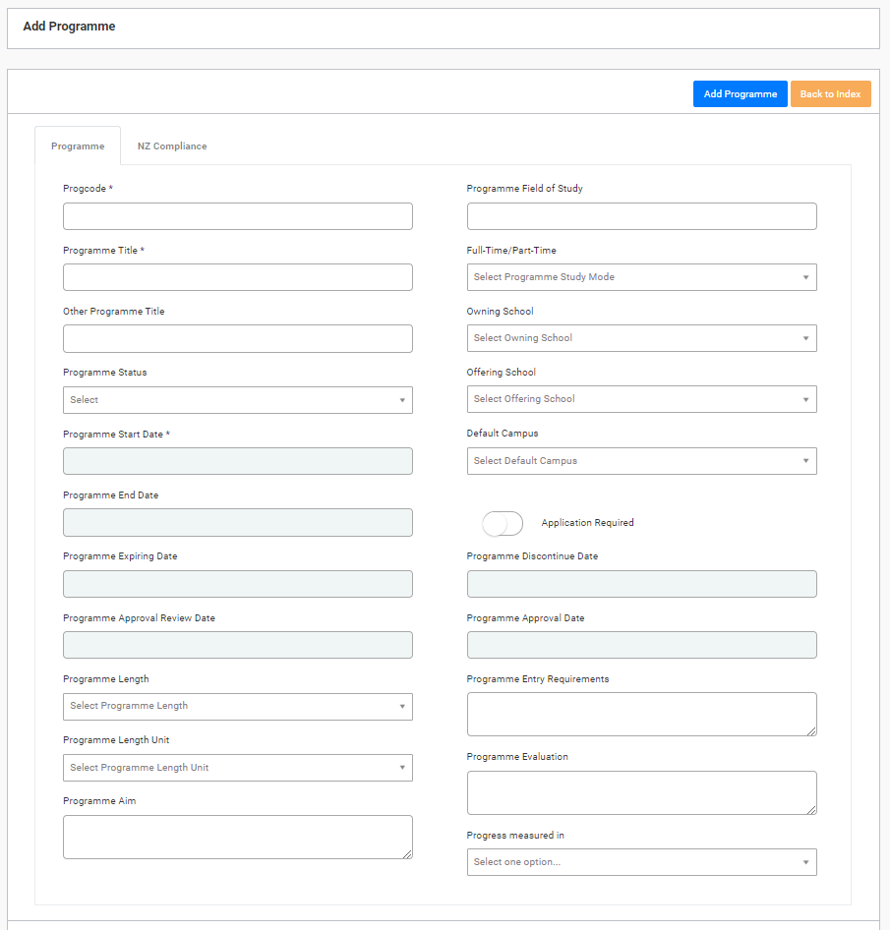Open the Owning School dropdown
Image resolution: width=890 pixels, height=930 pixels.
[641, 338]
